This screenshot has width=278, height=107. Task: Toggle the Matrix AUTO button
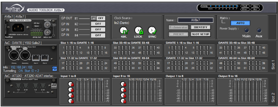240,23
